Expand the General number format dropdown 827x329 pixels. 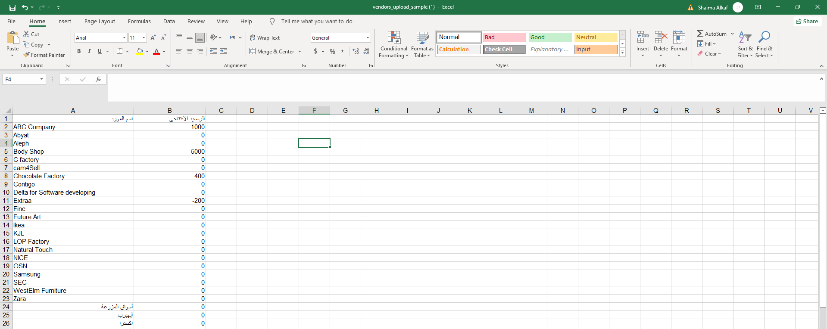click(368, 38)
